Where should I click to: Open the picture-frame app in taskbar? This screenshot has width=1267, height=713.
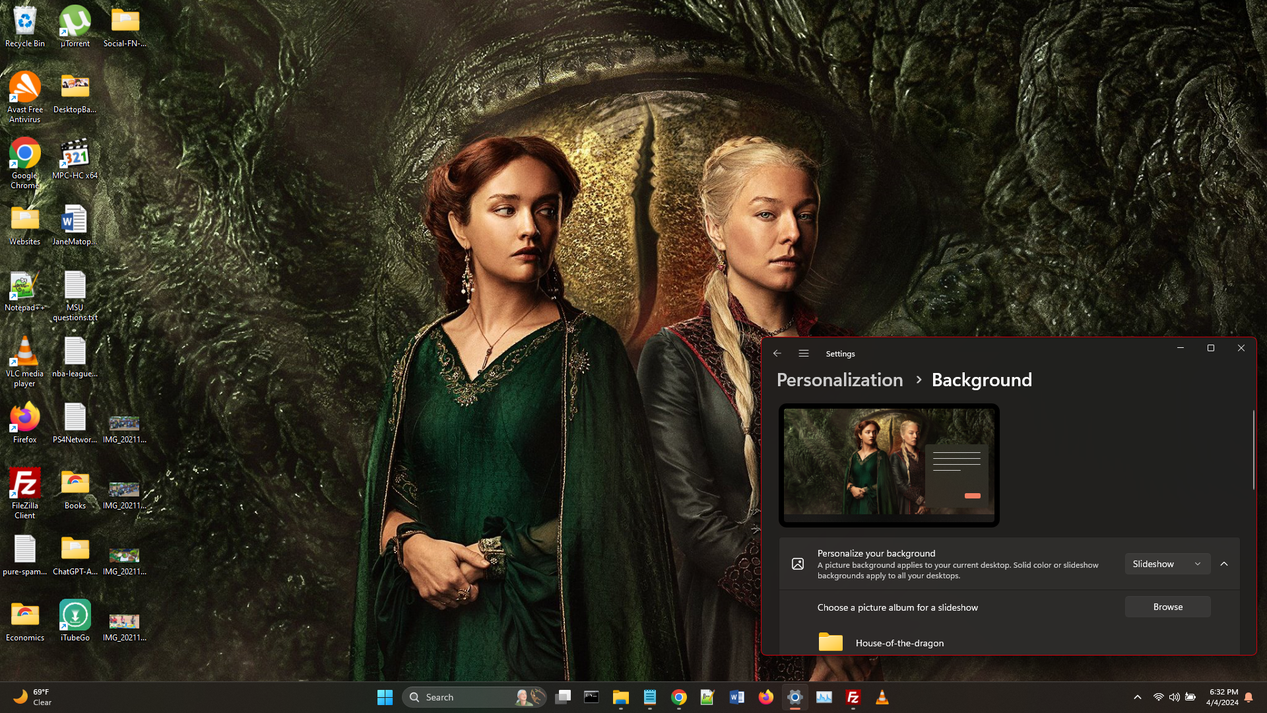point(824,697)
